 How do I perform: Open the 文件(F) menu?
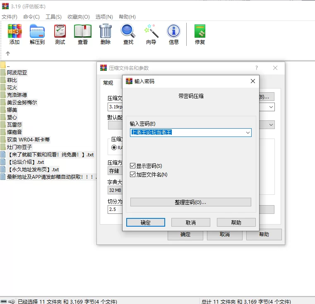(x=10, y=17)
